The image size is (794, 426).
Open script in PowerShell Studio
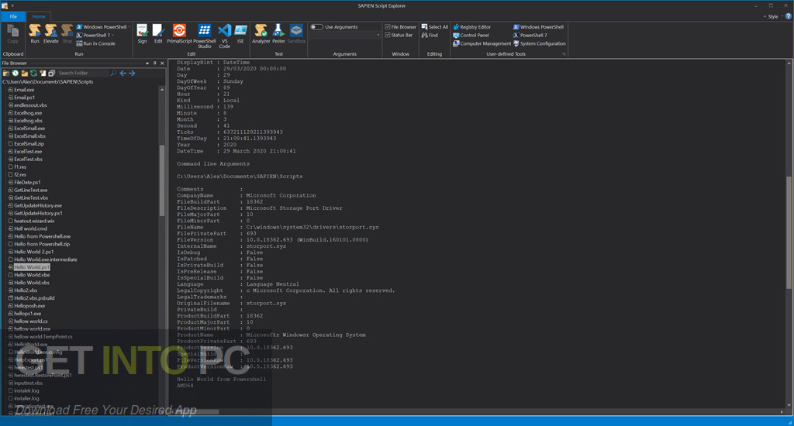point(205,36)
